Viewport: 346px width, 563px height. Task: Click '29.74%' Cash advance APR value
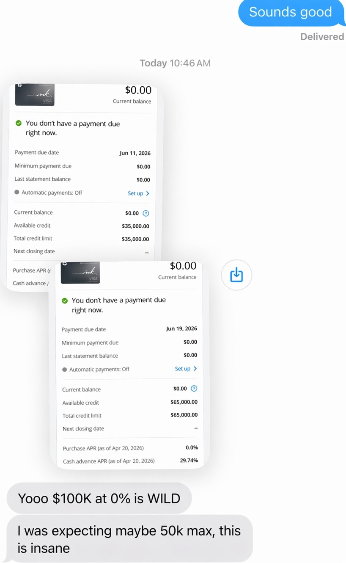coord(189,461)
